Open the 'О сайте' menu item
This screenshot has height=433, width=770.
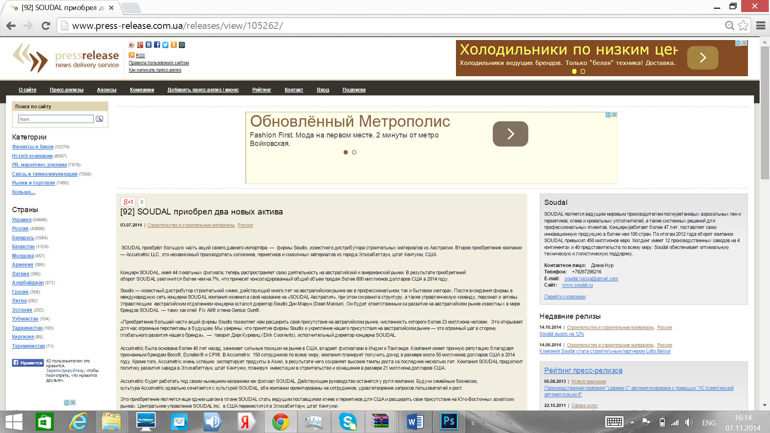point(27,90)
